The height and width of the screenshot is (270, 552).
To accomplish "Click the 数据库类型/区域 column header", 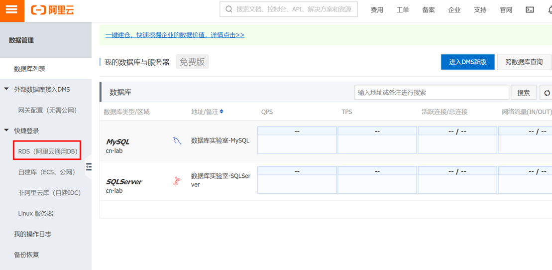I will click(x=127, y=112).
